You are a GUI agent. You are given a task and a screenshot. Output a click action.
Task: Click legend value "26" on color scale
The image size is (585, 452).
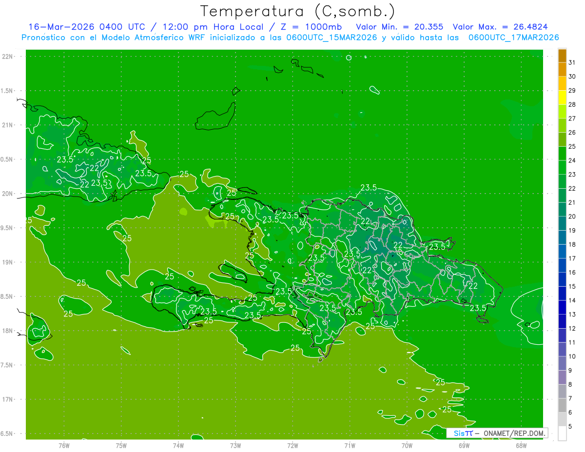pyautogui.click(x=572, y=133)
